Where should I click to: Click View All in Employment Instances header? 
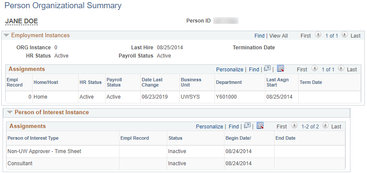278,35
